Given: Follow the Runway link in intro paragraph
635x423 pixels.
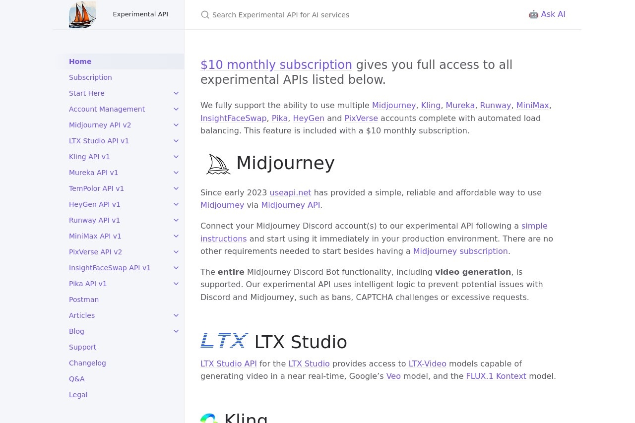Looking at the screenshot, I should 495,106.
